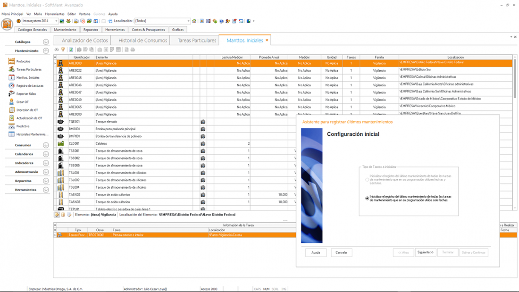This screenshot has width=519, height=292.
Task: Click the Siguiente >> wizard button
Action: click(426, 252)
